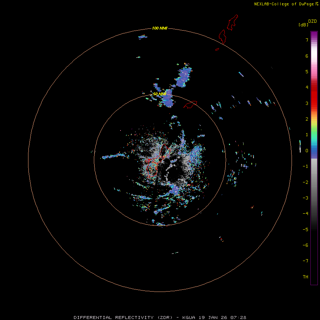Viewport: 320px width, 320px height.
Task: Click the -5 value on the colorbar scale
Action: [305, 230]
